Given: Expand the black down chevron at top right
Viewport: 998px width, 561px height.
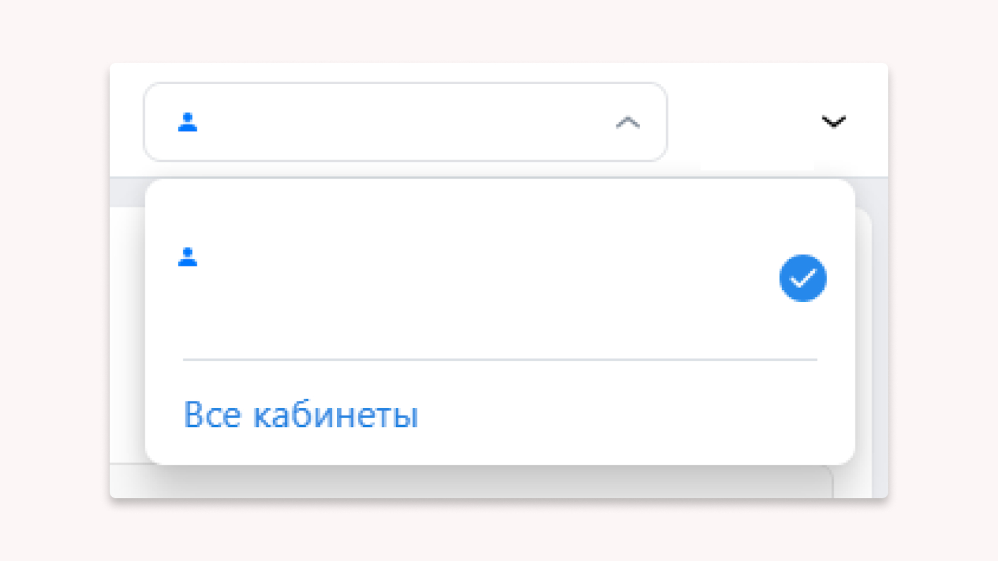Looking at the screenshot, I should click(x=833, y=122).
